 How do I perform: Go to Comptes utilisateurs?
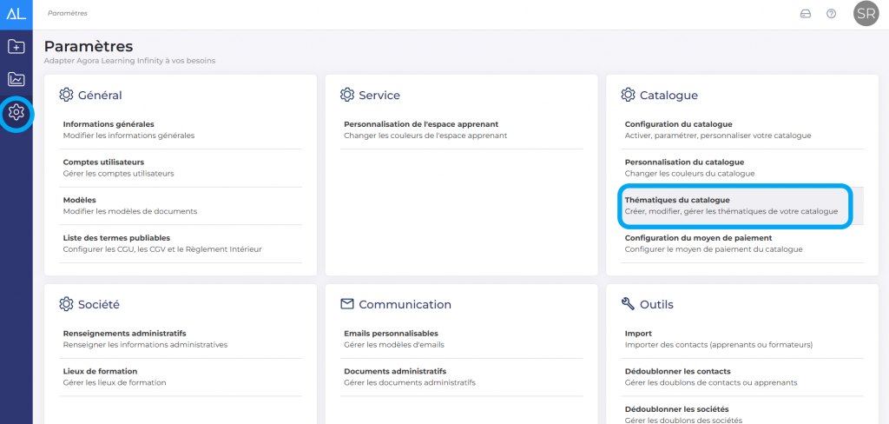coord(103,162)
